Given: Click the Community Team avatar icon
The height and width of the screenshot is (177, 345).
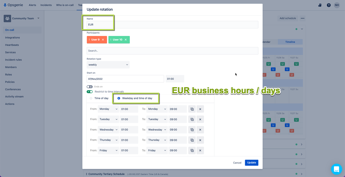Looking at the screenshot, I should pos(7,18).
